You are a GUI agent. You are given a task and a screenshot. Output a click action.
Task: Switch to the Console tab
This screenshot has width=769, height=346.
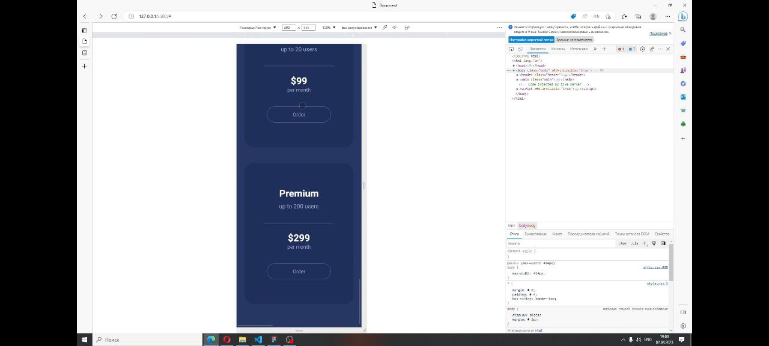pyautogui.click(x=558, y=49)
